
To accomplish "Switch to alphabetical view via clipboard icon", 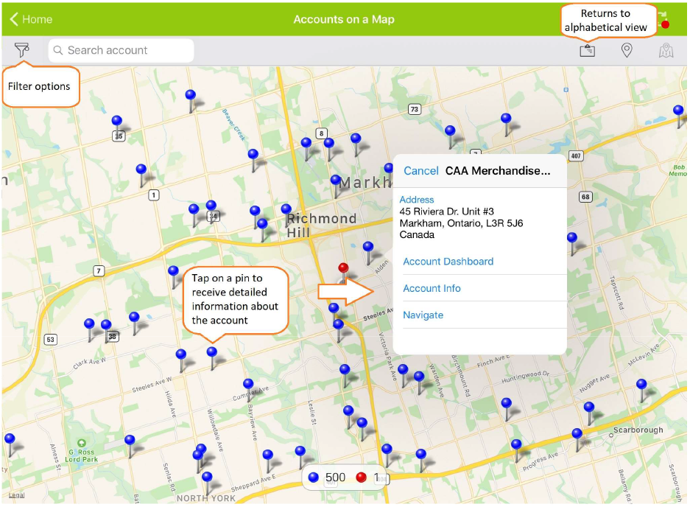I will pyautogui.click(x=587, y=50).
